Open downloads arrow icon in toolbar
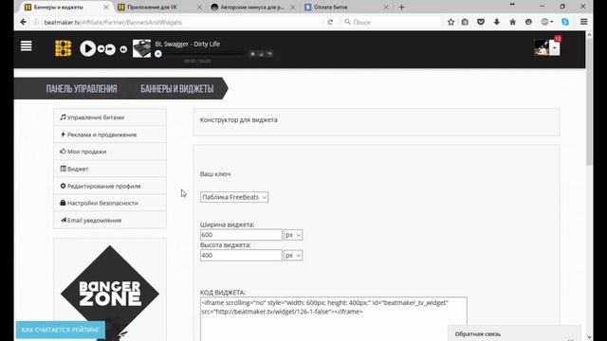 (497, 22)
